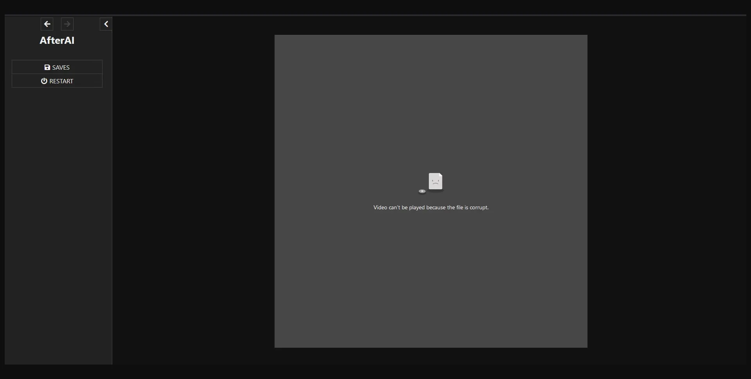Click the bottom empty area of video panel
The height and width of the screenshot is (379, 751).
(x=431, y=305)
